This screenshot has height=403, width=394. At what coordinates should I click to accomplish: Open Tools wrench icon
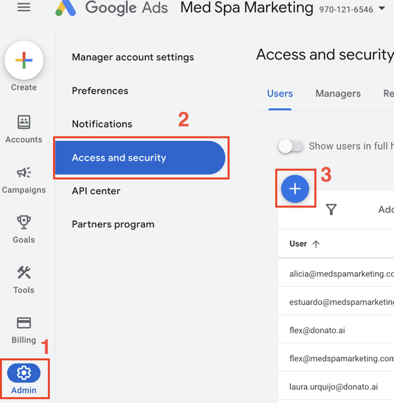pos(24,272)
